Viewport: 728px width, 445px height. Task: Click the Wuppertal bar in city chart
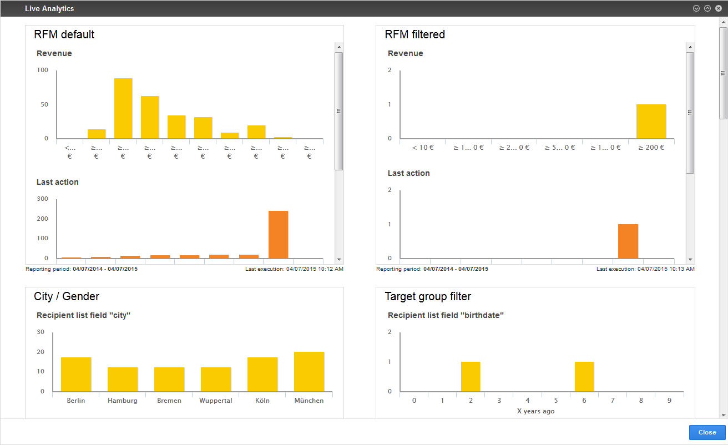(x=216, y=380)
